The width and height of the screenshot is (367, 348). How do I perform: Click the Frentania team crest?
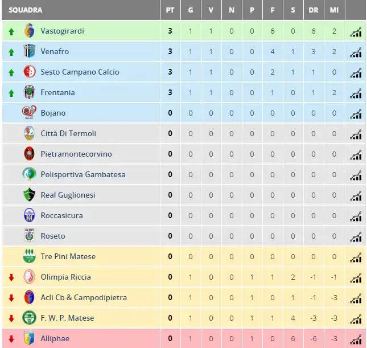(29, 92)
